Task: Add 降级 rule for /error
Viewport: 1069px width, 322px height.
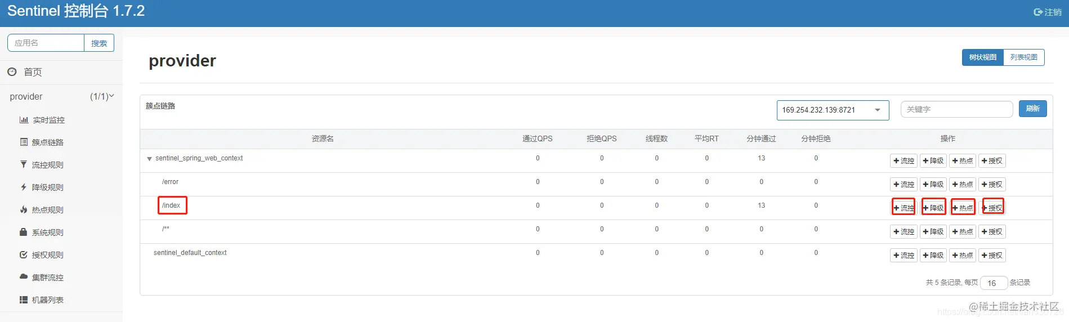Action: click(x=933, y=185)
